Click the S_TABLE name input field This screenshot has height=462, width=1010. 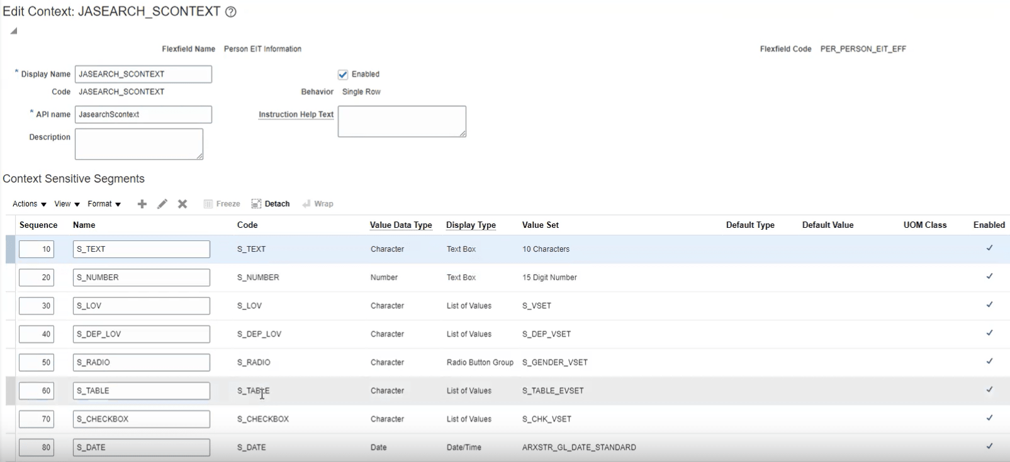click(142, 391)
